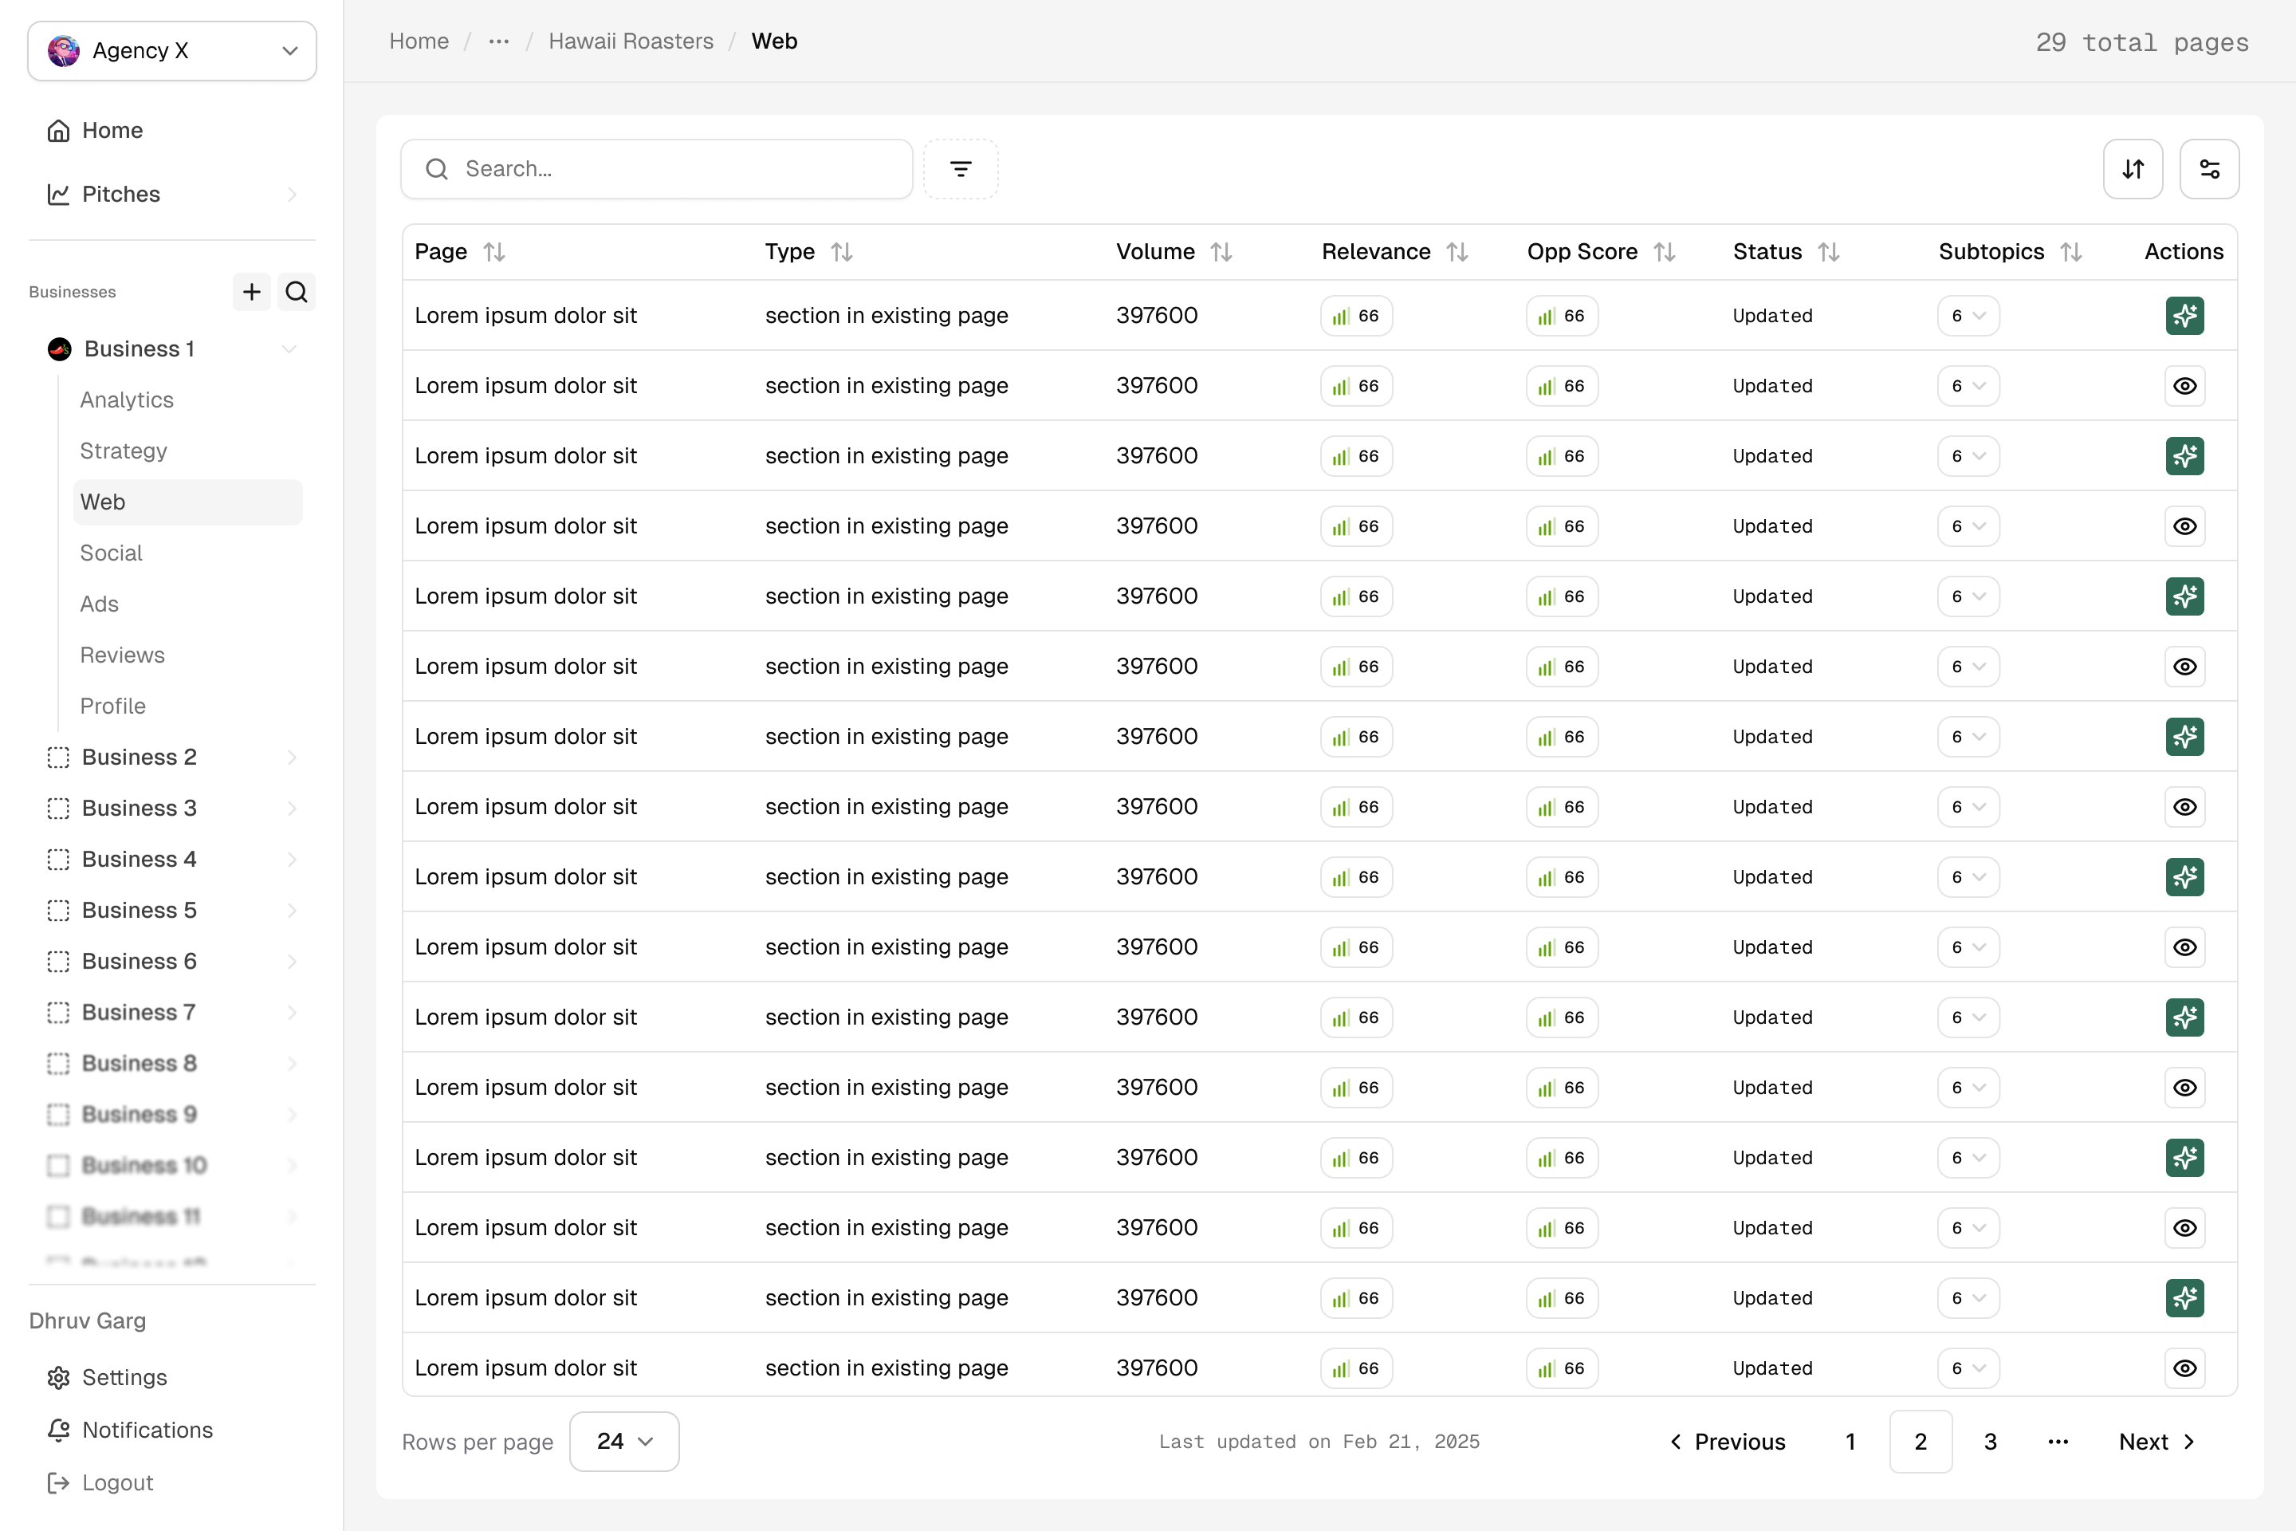Image resolution: width=2296 pixels, height=1531 pixels.
Task: Open rows per page dropdown showing 24
Action: pos(623,1441)
